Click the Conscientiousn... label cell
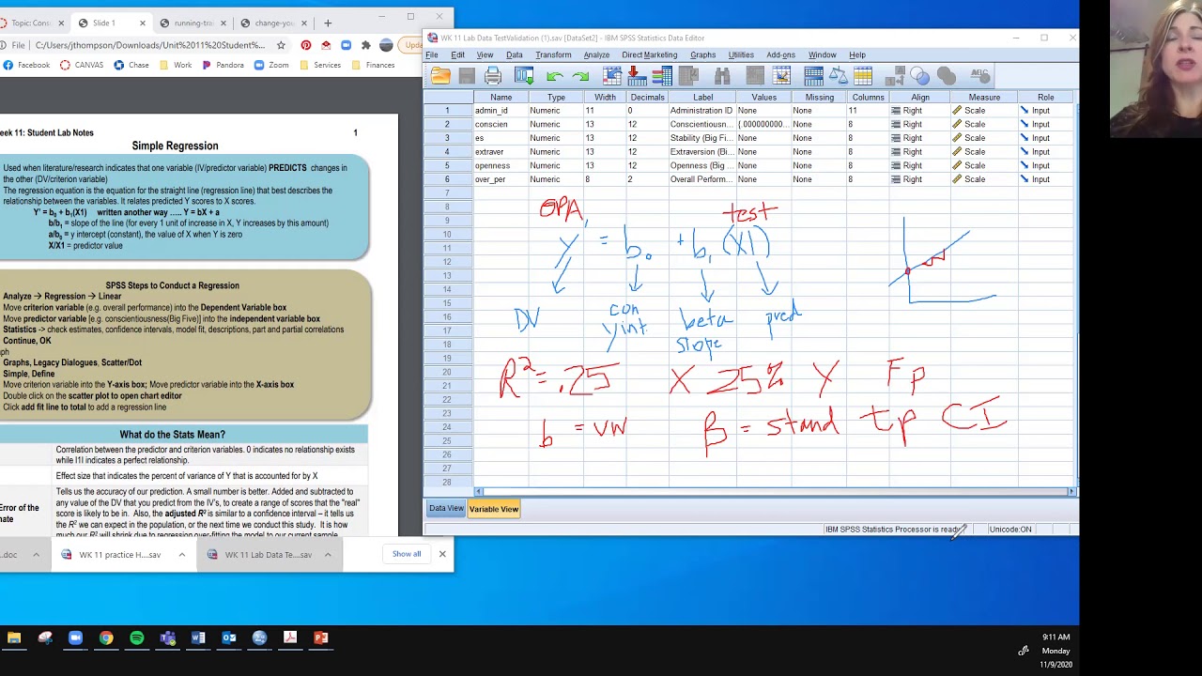 point(702,124)
